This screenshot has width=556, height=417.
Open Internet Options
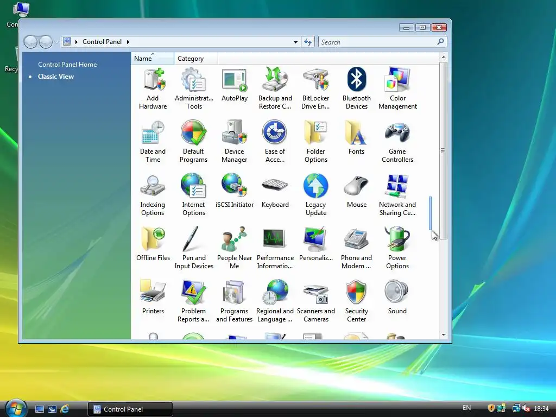tap(194, 195)
